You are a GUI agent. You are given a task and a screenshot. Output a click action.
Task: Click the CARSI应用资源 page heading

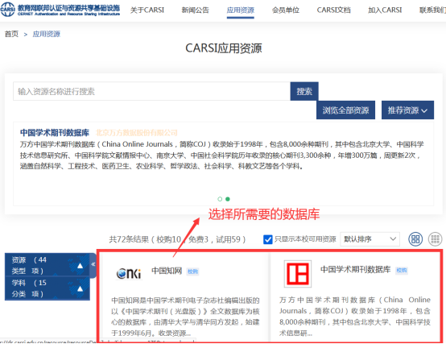click(224, 48)
